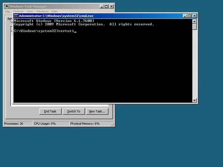Close the Windows Task Manager window

(x=111, y=6)
